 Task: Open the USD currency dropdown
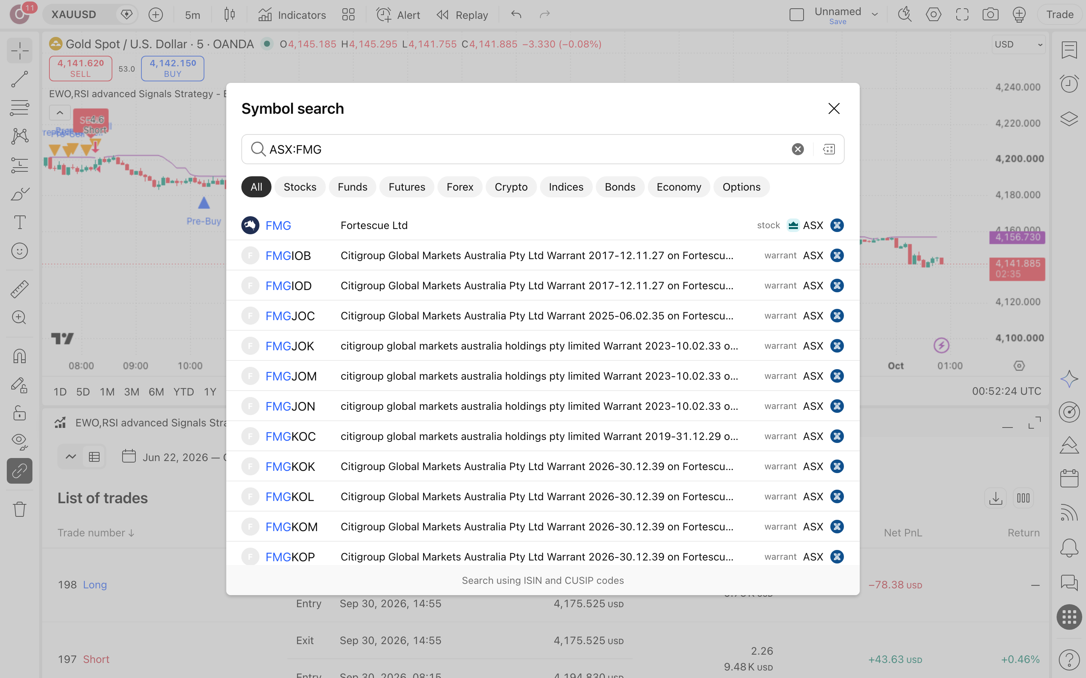[x=1018, y=44]
